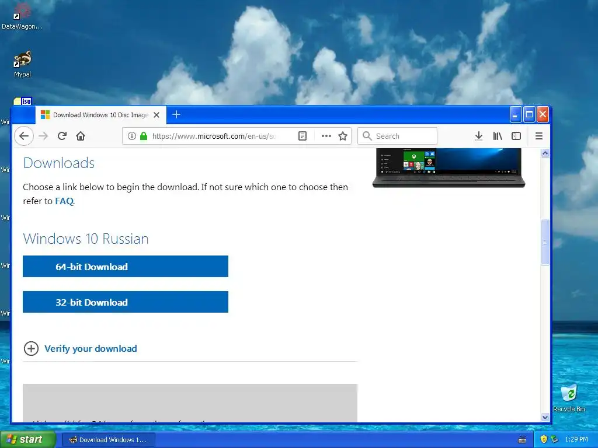Open the hamburger application menu

point(539,136)
